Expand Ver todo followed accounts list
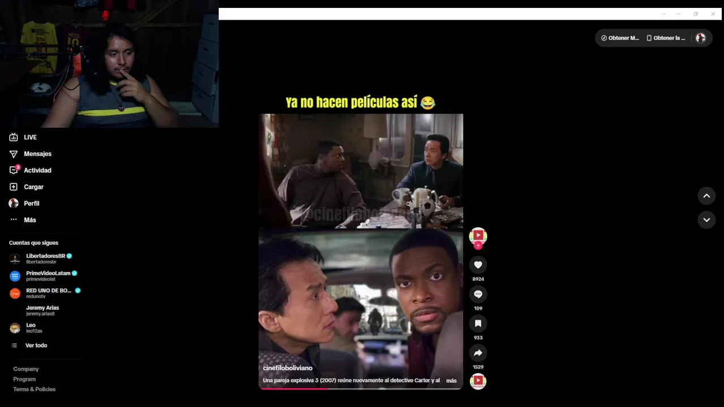The image size is (724, 407). pyautogui.click(x=29, y=345)
